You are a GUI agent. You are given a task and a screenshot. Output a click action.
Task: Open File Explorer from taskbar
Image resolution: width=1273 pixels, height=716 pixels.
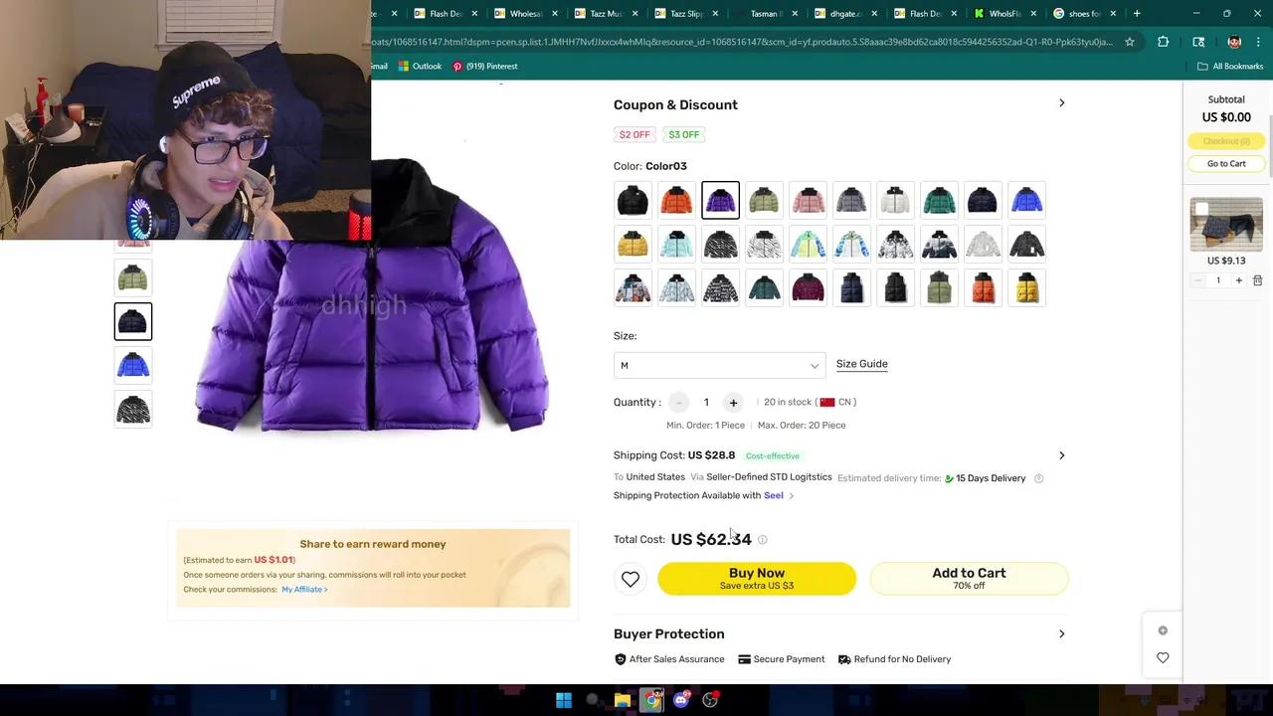tap(623, 700)
